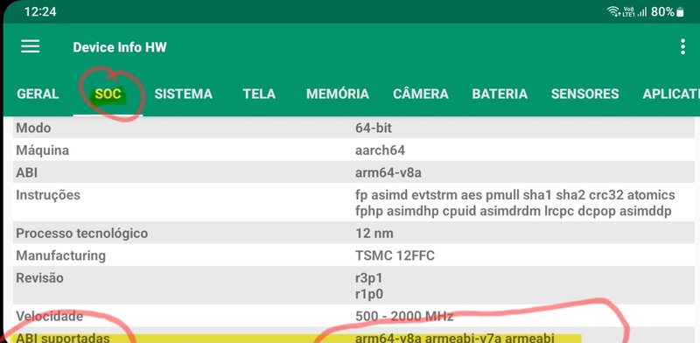Tap the 500 - 2000 MHz value
Image resolution: width=700 pixels, height=343 pixels.
(x=404, y=316)
